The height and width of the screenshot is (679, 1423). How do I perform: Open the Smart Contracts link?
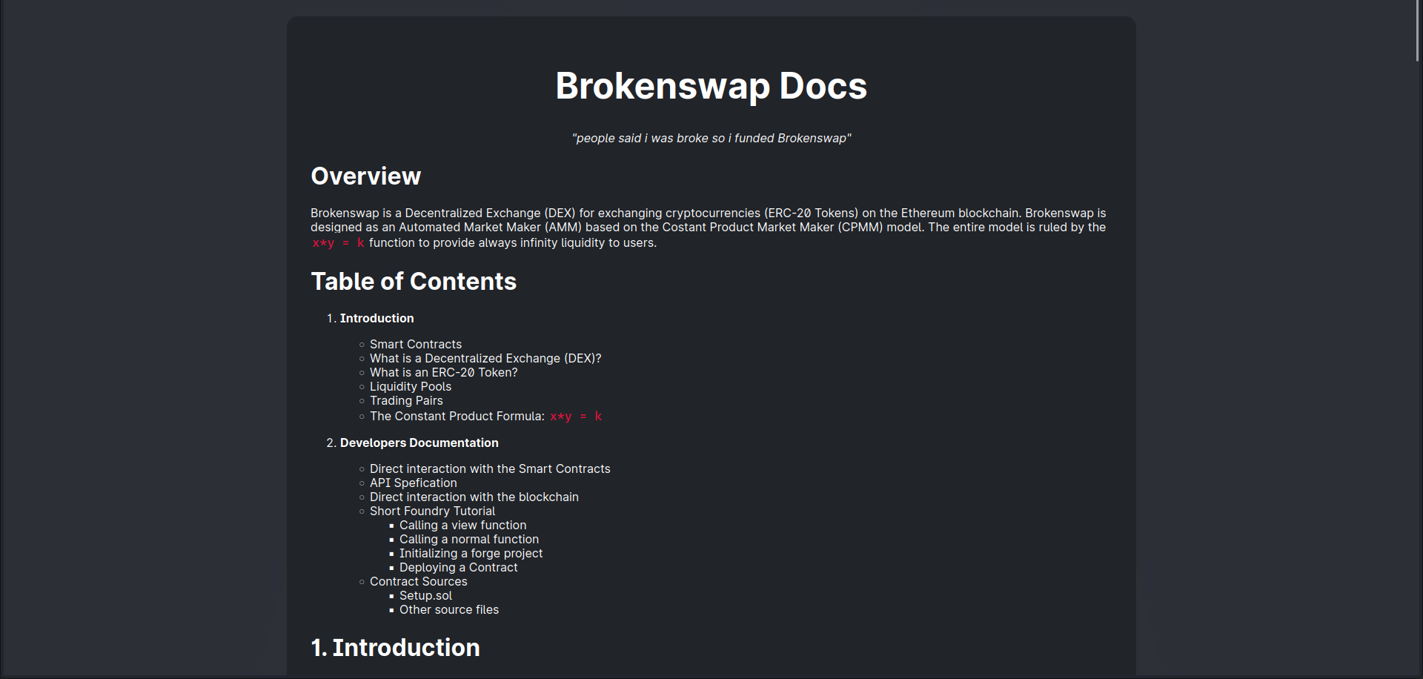[415, 344]
